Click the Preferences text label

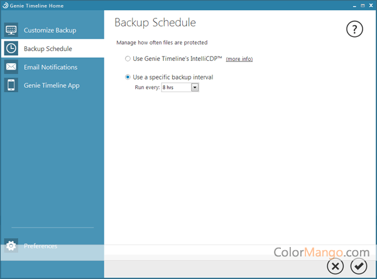(40, 246)
